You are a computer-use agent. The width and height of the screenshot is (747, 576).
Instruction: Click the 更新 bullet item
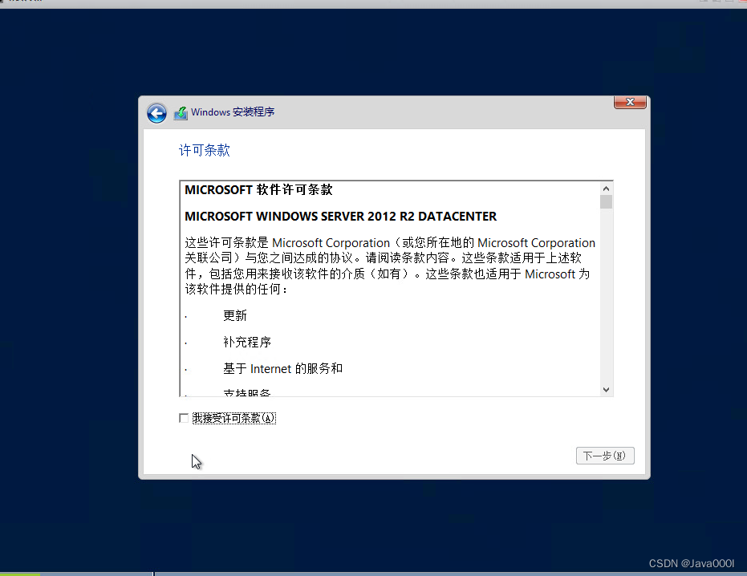coord(235,316)
